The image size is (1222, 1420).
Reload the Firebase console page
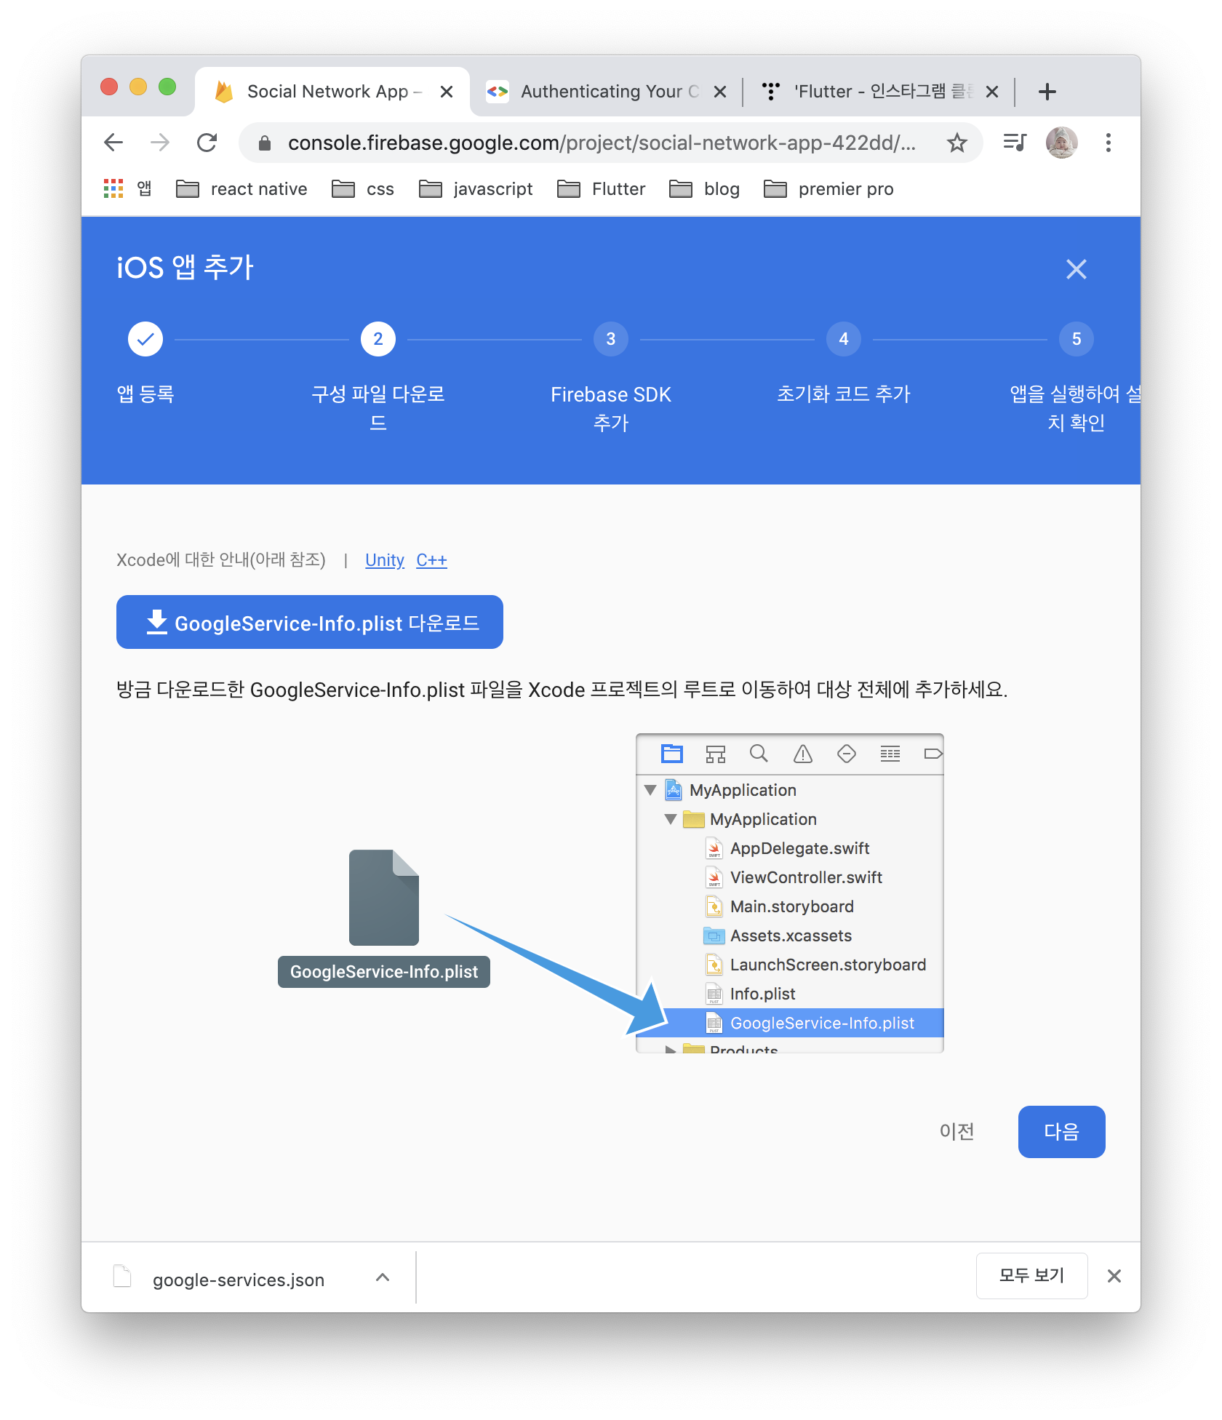(207, 143)
